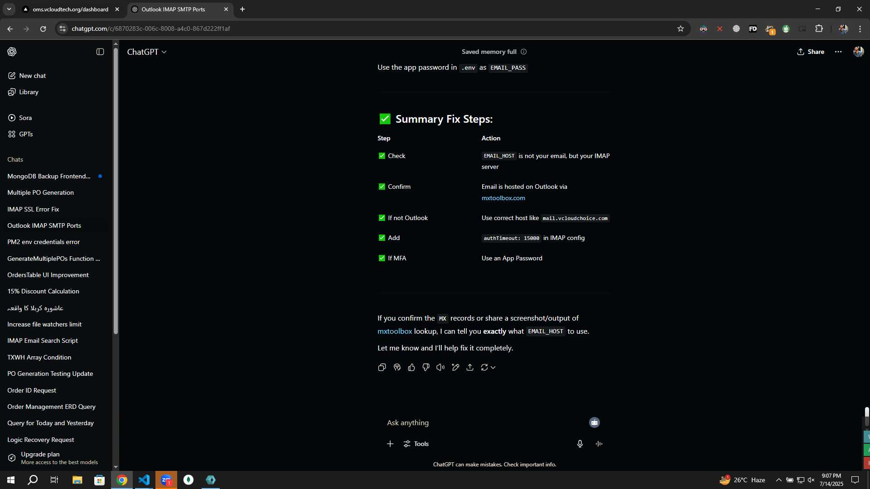Open Windows Start menu
Viewport: 870px width, 489px height.
click(x=11, y=480)
